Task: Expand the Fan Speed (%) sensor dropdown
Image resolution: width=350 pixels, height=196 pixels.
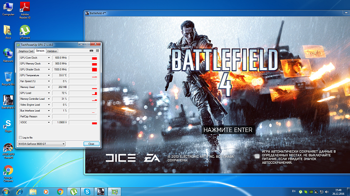Action: tap(49, 81)
